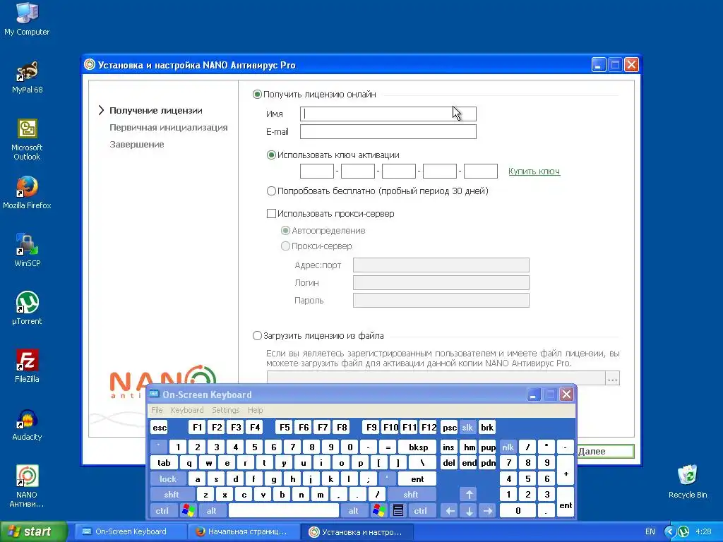Open the File menu in On-Screen Keyboard

pyautogui.click(x=157, y=410)
